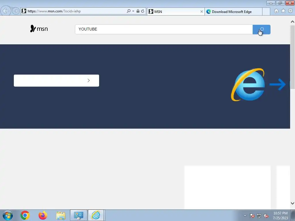Click the Action Center flag tray icon

tap(252, 216)
